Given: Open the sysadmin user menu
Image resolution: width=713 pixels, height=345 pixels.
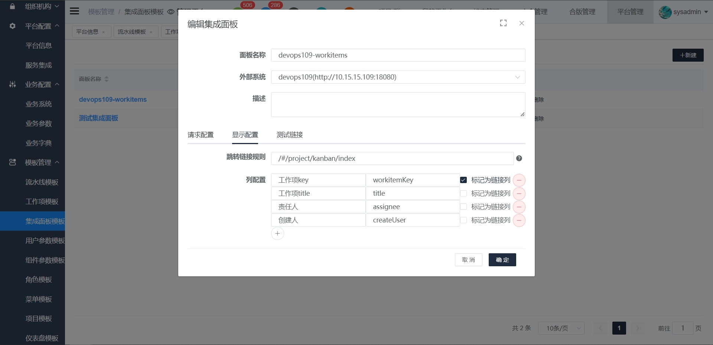Looking at the screenshot, I should [x=684, y=12].
